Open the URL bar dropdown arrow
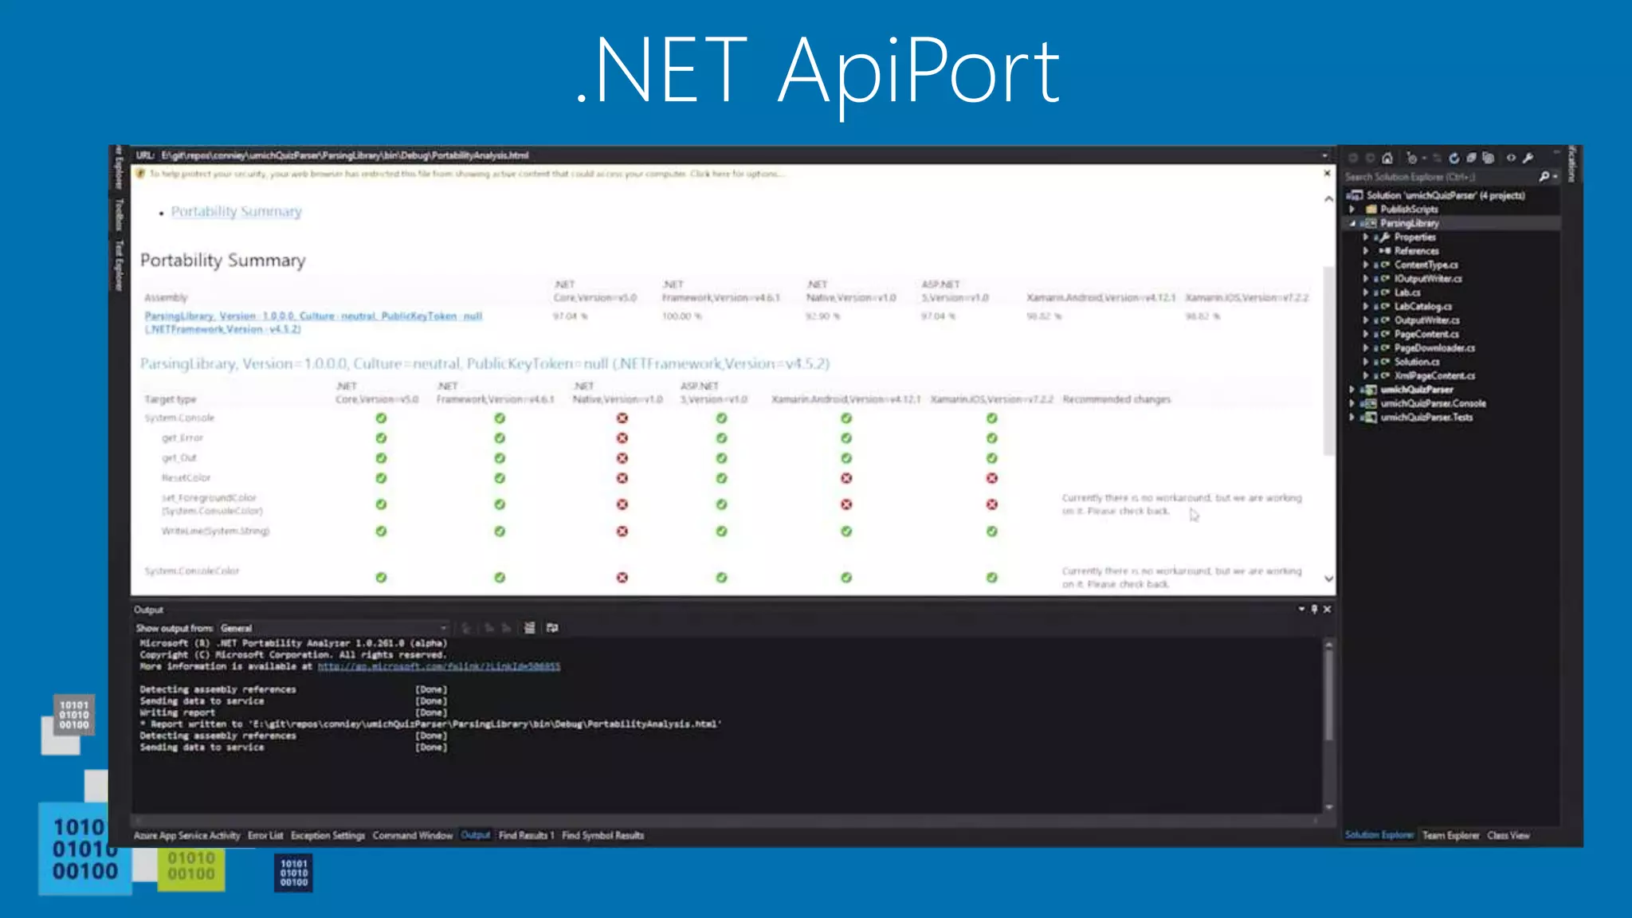This screenshot has width=1632, height=918. 1325,155
